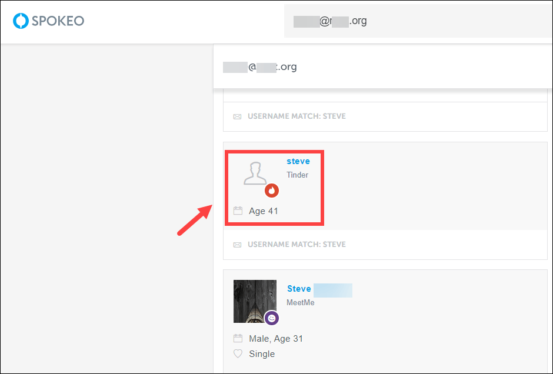Click the heart icon beside Single
This screenshot has width=553, height=374.
(x=238, y=353)
